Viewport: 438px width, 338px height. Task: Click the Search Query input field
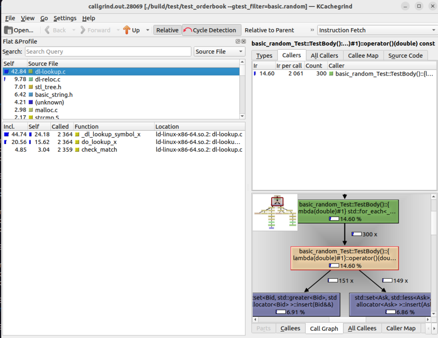point(108,52)
